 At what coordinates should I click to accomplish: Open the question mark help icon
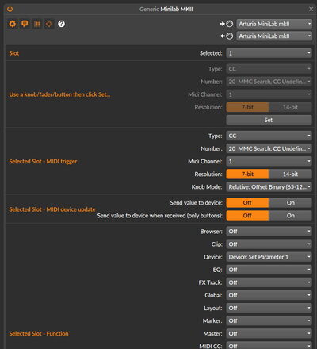click(61, 24)
